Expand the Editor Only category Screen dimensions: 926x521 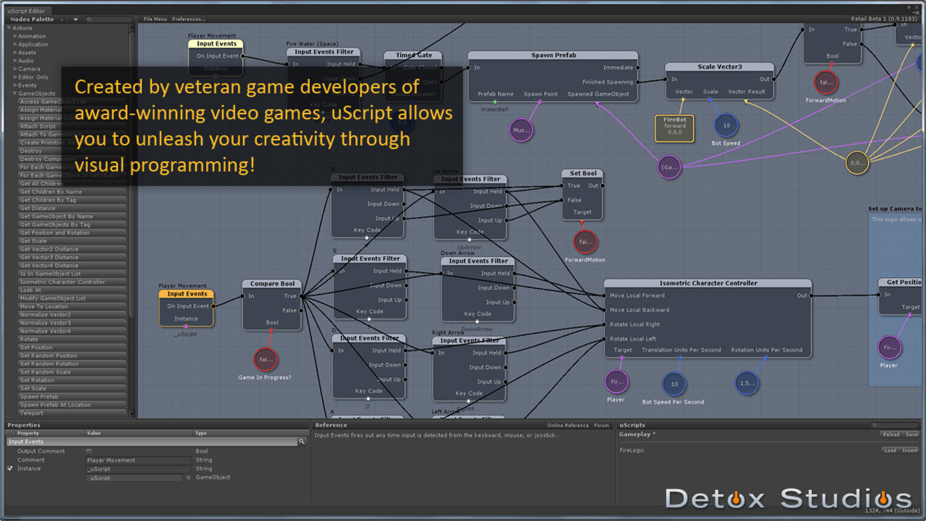[x=15, y=77]
